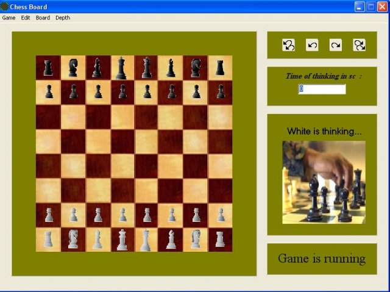Open the Depth menu

[63, 18]
